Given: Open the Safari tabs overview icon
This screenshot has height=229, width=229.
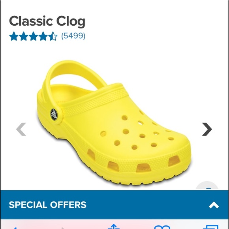Looking at the screenshot, I should tap(210, 227).
